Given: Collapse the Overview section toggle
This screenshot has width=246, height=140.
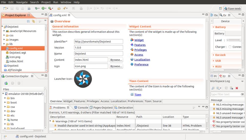Looking at the screenshot, I should (52, 21).
